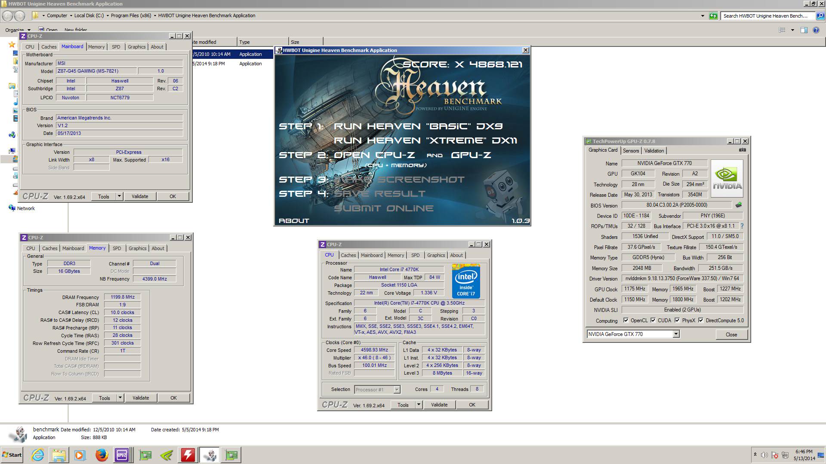The width and height of the screenshot is (826, 464).
Task: Open the Organize menu in Explorer
Action: coord(18,30)
